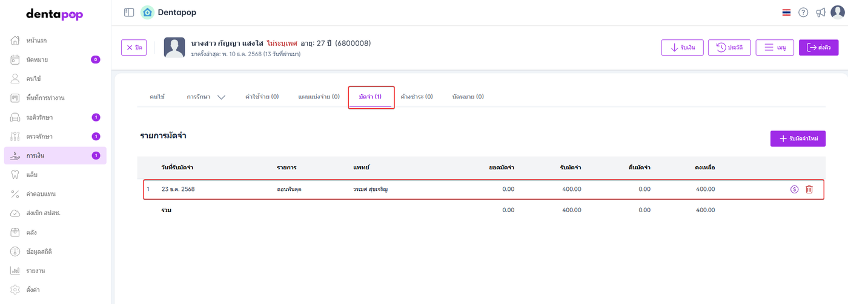Toggle the sidebar collapse icon
Screen dimensions: 848x304
[x=128, y=12]
